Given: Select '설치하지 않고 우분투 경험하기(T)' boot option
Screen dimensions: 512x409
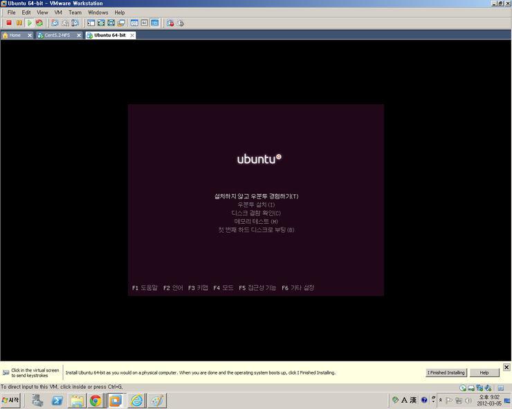Looking at the screenshot, I should (256, 196).
